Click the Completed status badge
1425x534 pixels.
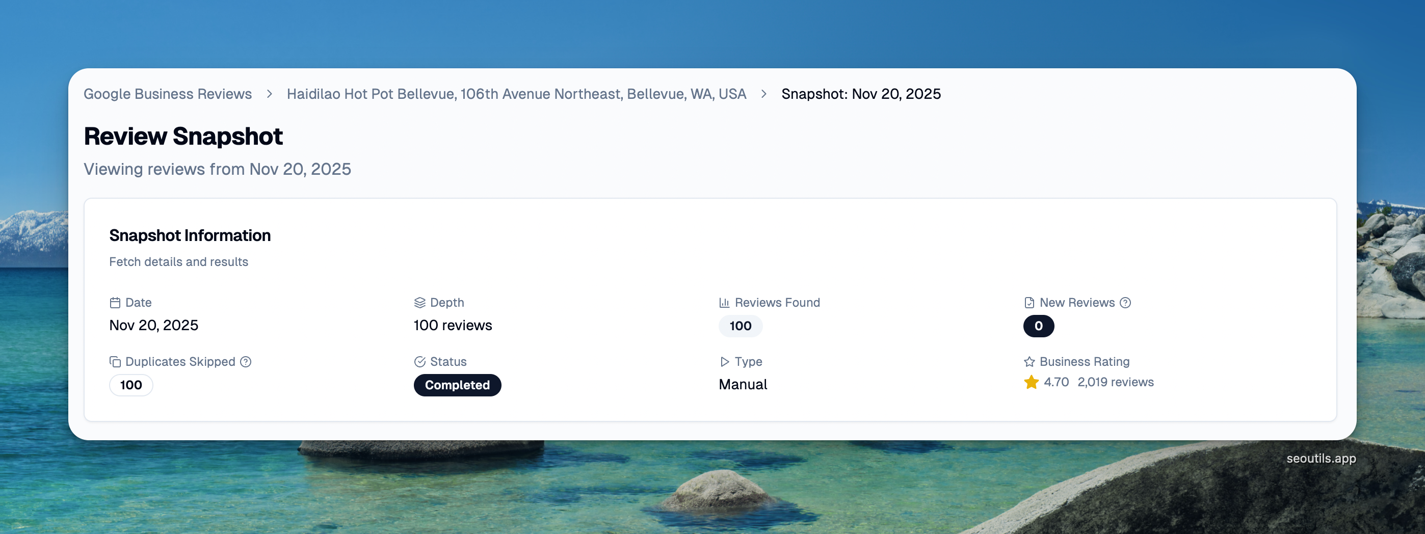[x=457, y=385]
